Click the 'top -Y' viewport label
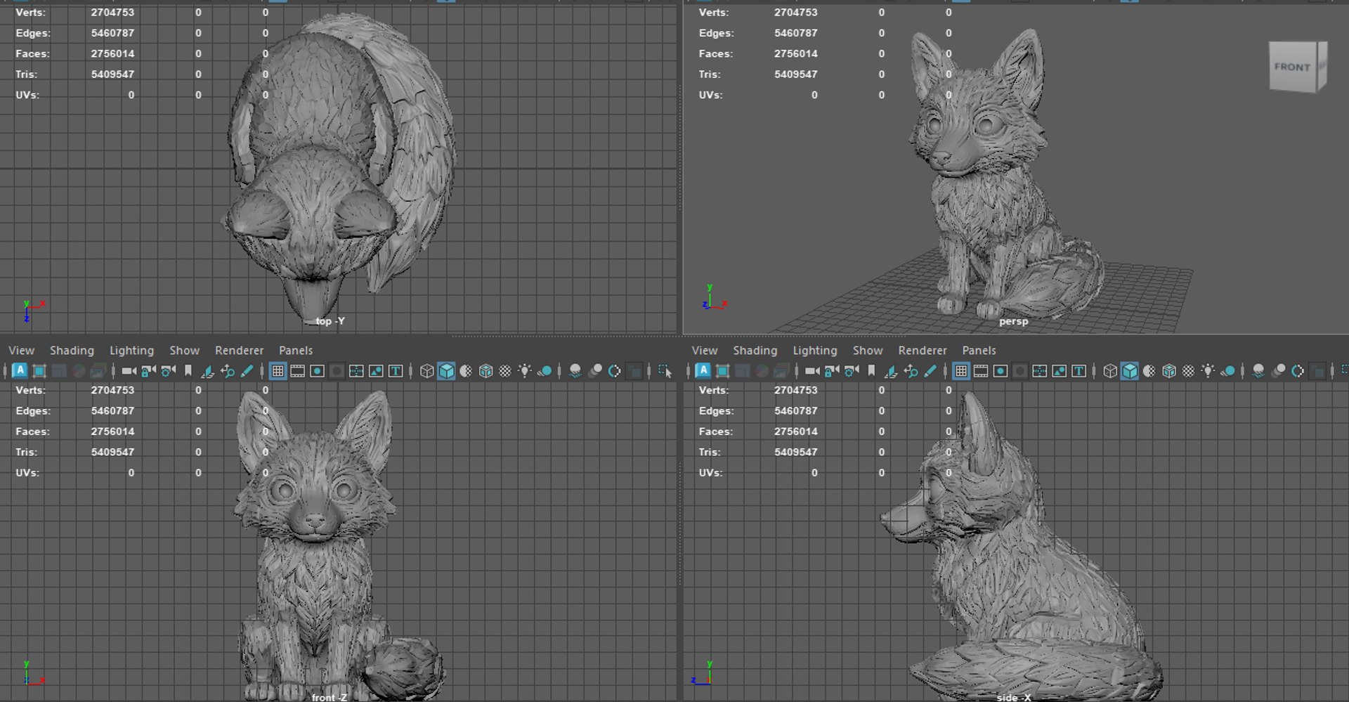1349x702 pixels. click(x=330, y=321)
